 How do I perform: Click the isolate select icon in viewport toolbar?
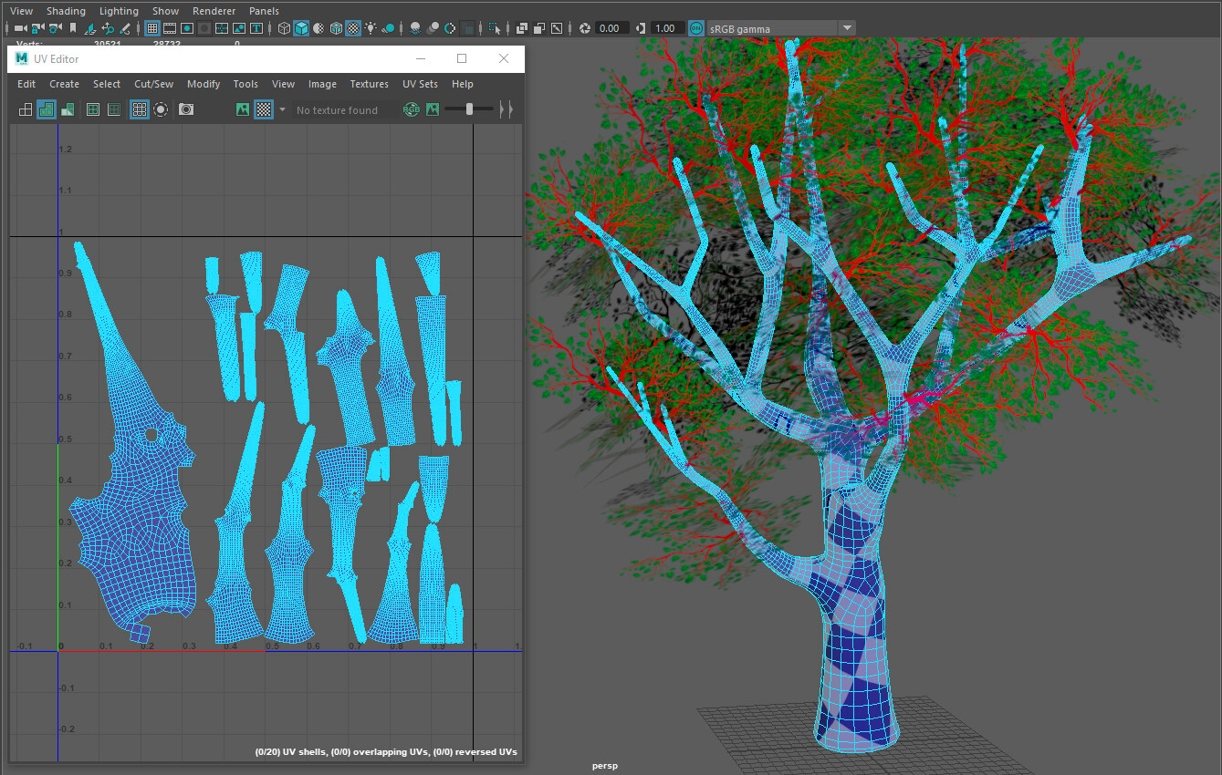pyautogui.click(x=495, y=28)
